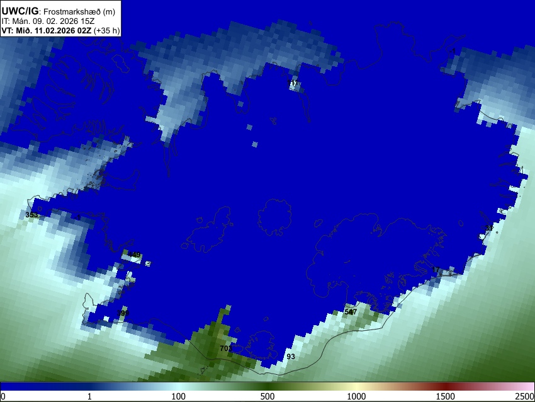Image resolution: width=535 pixels, height=402 pixels.
Task: Click legend tick label '1'
Action: [89, 396]
